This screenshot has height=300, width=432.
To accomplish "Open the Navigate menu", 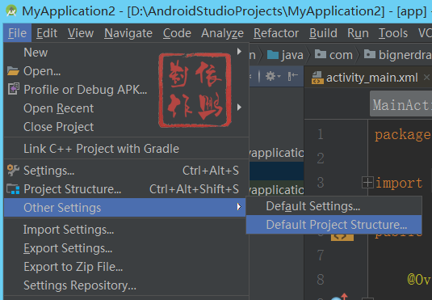I will (128, 33).
